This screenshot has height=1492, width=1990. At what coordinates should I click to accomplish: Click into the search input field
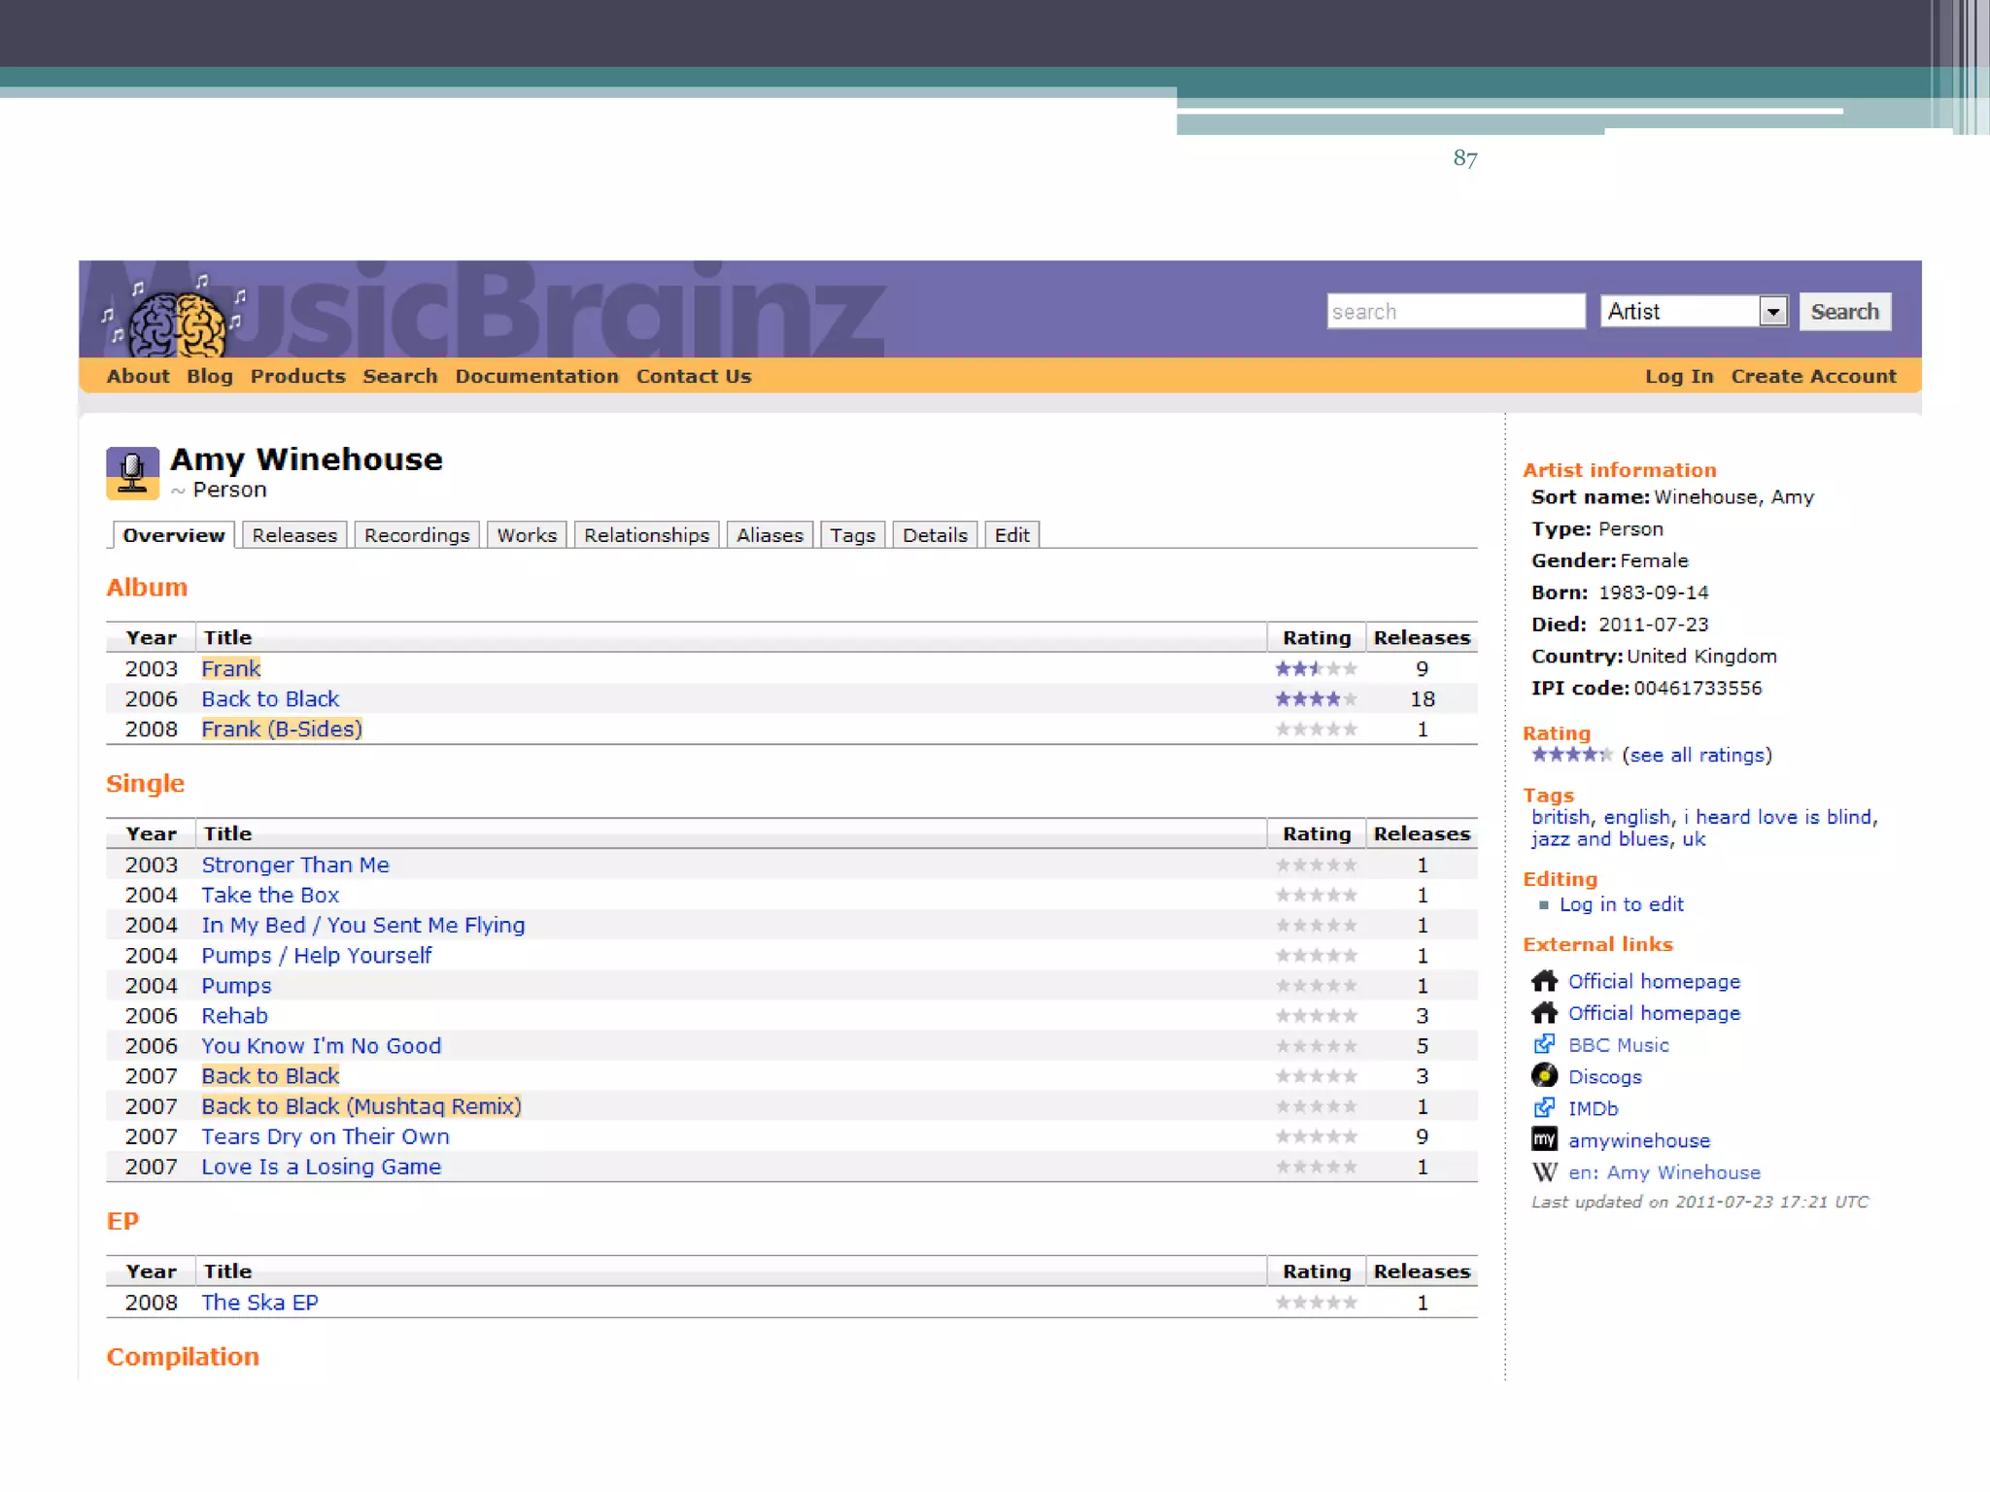coord(1455,312)
